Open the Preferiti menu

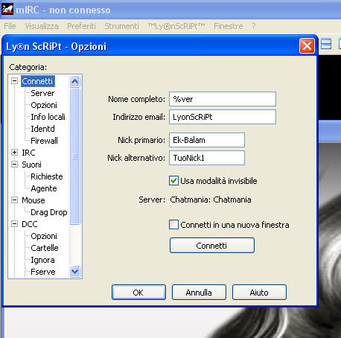click(x=81, y=26)
